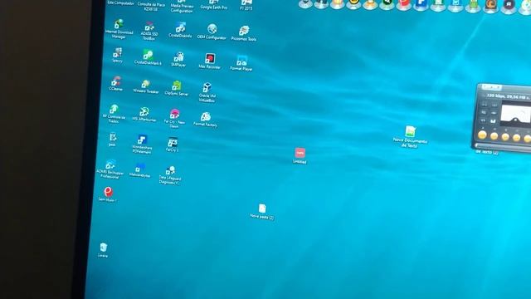531x299 pixels.
Task: Open the ClipSync Server icon
Action: tap(177, 86)
